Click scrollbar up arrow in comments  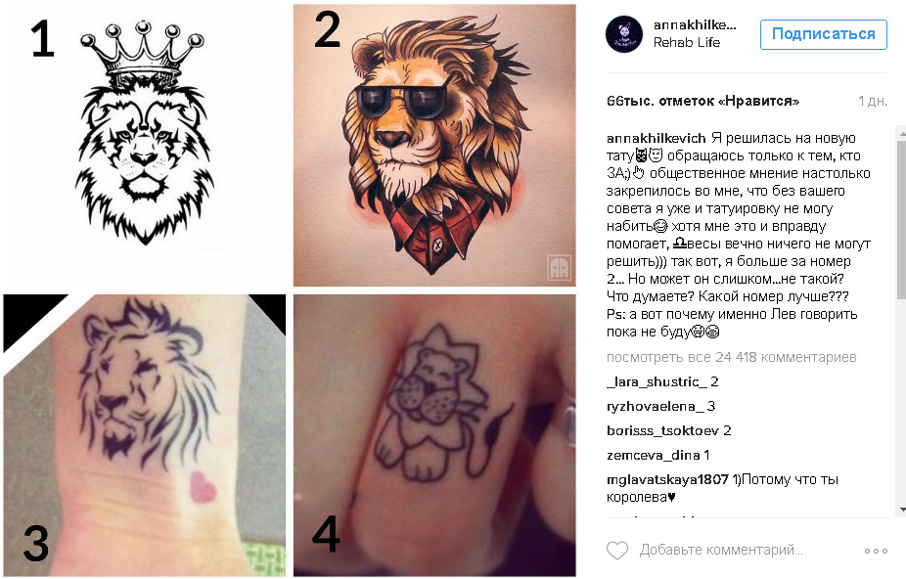pos(901,132)
